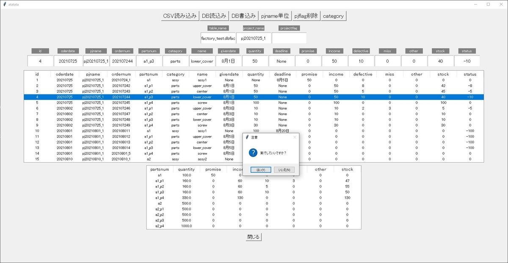Viewport: 508px width, 263px height.
Task: Select the a1_p2 row in the summary table
Action: coord(254,186)
